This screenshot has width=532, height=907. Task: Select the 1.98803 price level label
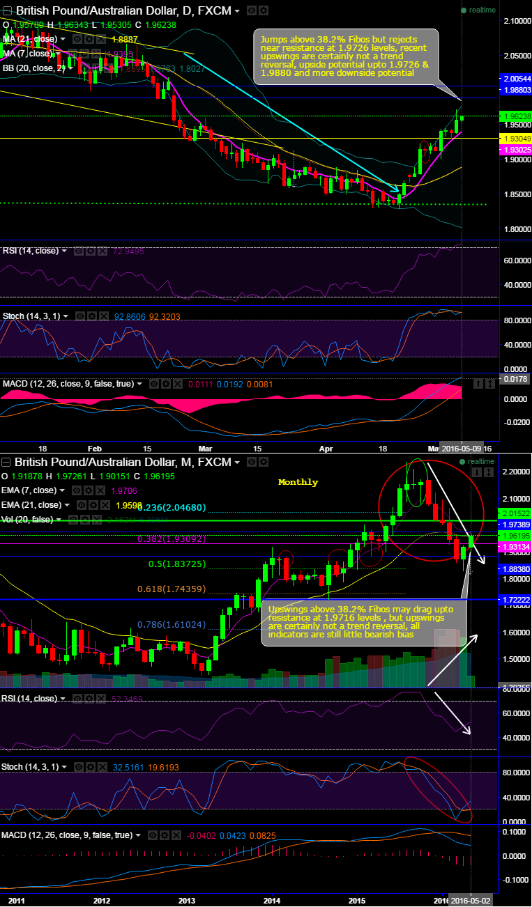click(x=517, y=91)
